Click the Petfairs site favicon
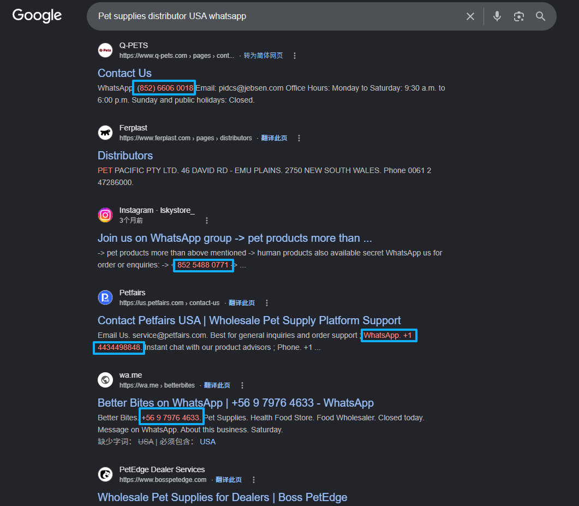Screen dimensions: 579x506 105,297
